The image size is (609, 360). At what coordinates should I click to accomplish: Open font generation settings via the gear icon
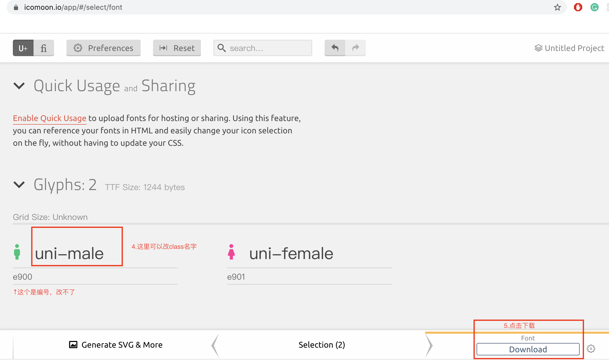[x=591, y=349]
